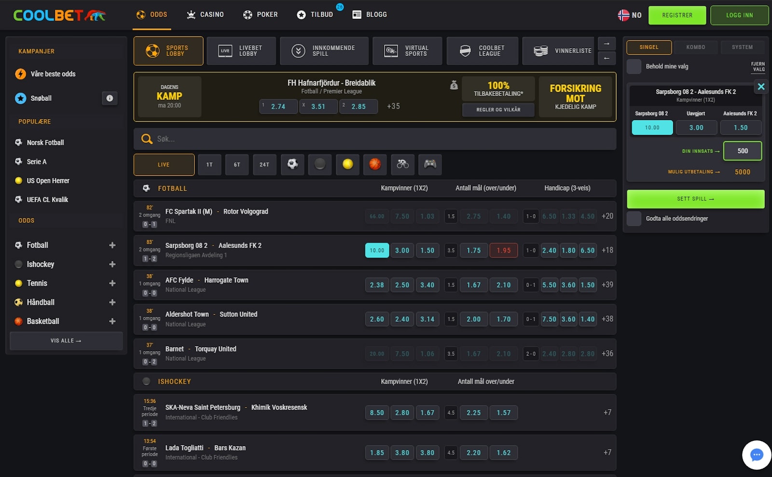Click the Snøball info icon
The width and height of the screenshot is (772, 477).
coord(110,98)
